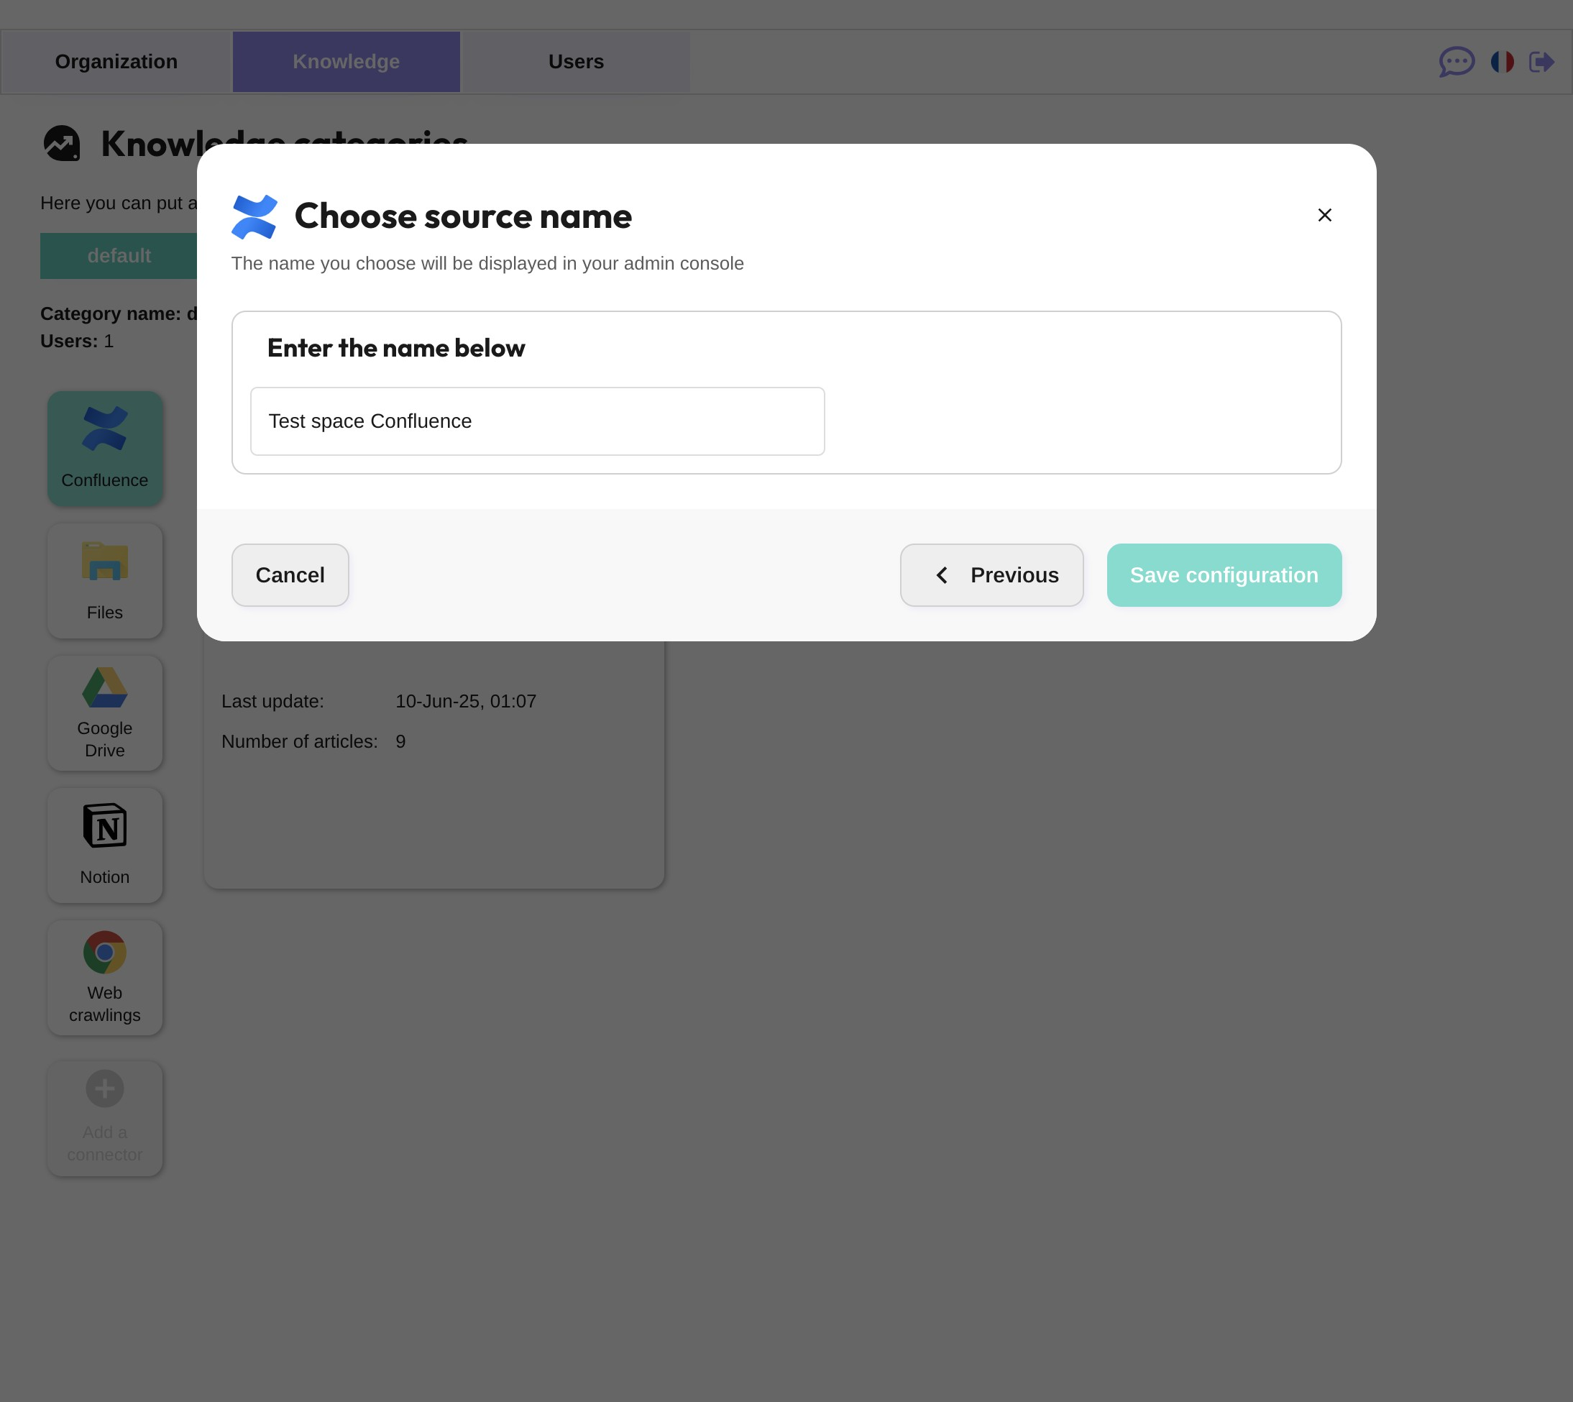This screenshot has height=1402, width=1573.
Task: Switch to the Users tab
Action: 575,62
